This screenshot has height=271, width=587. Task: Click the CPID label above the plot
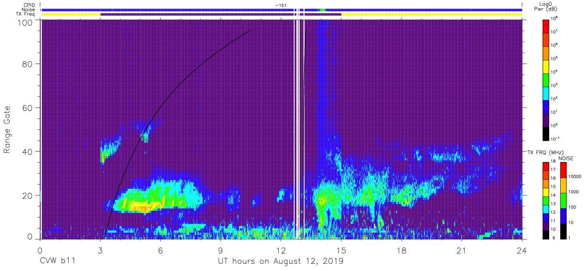coord(29,5)
